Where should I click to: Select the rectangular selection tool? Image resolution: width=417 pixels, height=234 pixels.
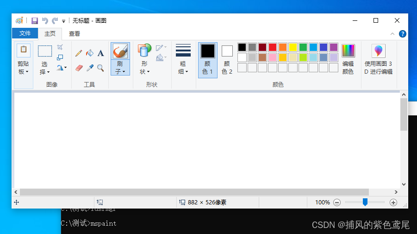pos(45,51)
